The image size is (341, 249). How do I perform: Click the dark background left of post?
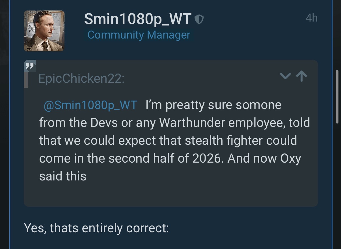pyautogui.click(x=5, y=125)
